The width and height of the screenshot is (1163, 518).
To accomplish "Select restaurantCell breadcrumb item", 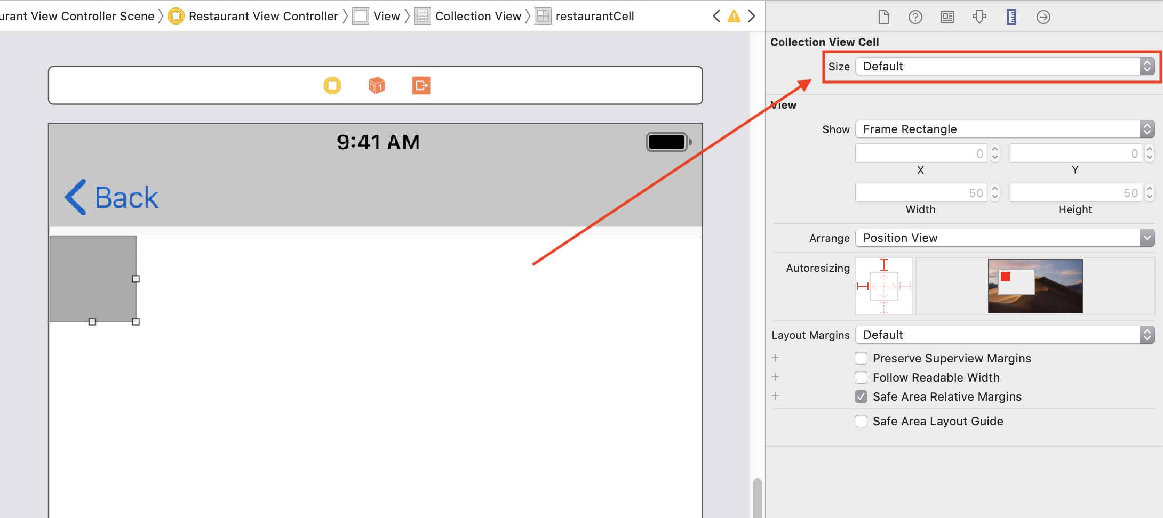I will point(595,16).
